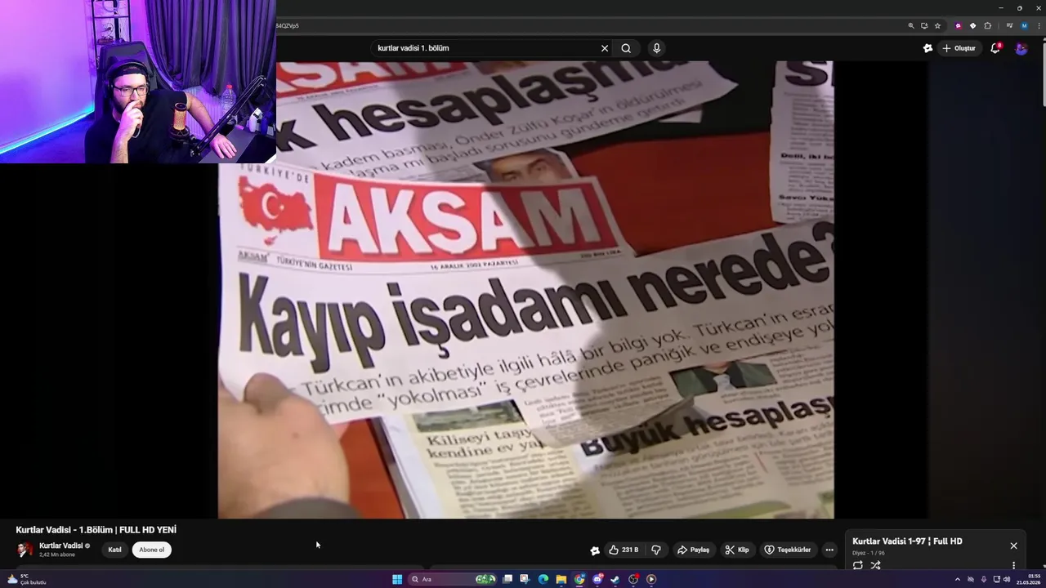This screenshot has width=1046, height=588.
Task: Open the YouTube account avatar menu
Action: (x=1021, y=48)
